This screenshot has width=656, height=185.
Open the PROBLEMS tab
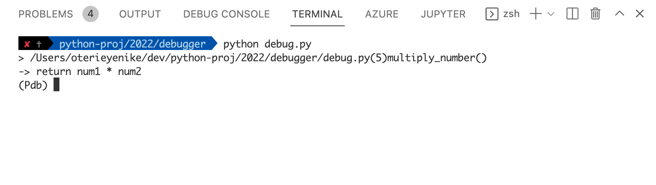tap(46, 14)
